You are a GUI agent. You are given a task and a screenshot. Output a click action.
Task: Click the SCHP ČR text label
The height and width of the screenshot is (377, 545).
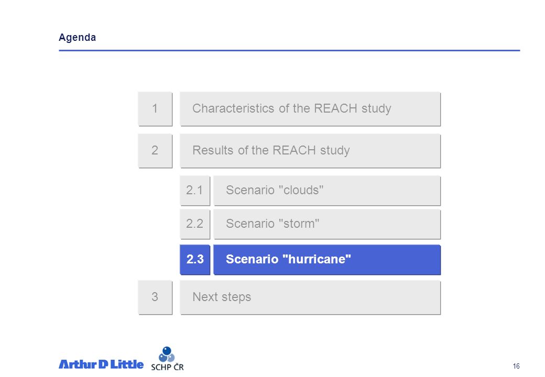[x=167, y=367]
